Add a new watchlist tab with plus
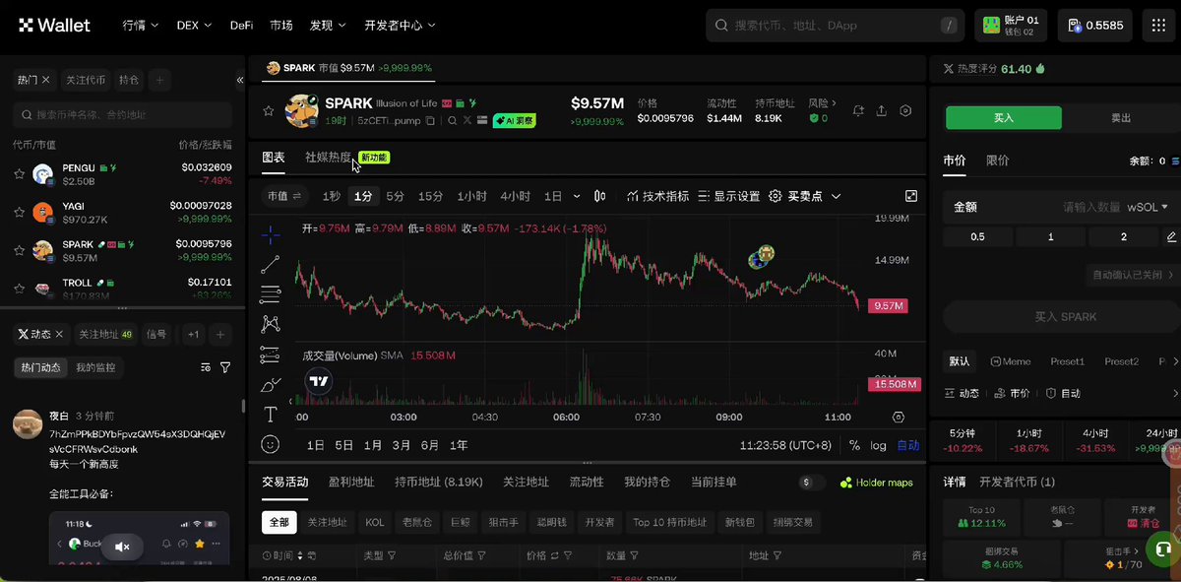Screen dimensions: 1181x582 coord(159,80)
